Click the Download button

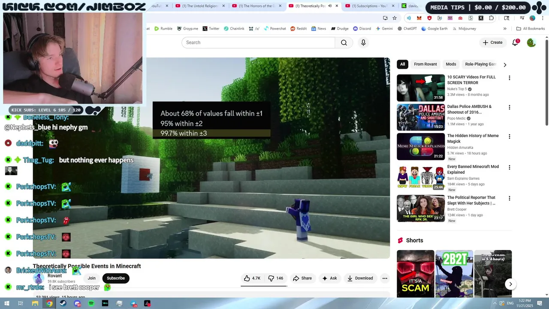click(x=360, y=278)
